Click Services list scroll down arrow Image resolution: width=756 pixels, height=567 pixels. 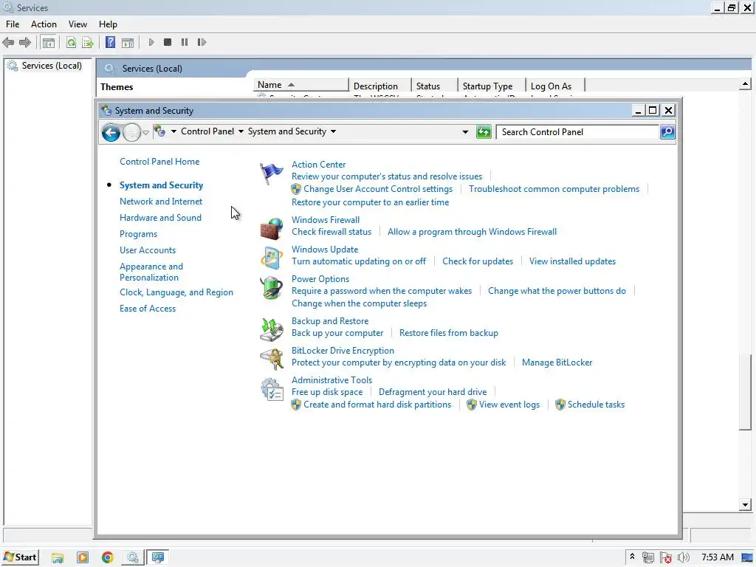tap(745, 505)
